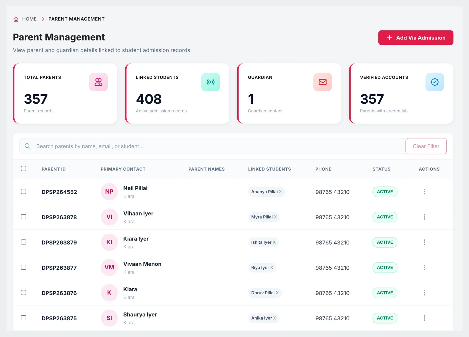The image size is (469, 337).
Task: Focus the search parents input field
Action: tap(213, 146)
